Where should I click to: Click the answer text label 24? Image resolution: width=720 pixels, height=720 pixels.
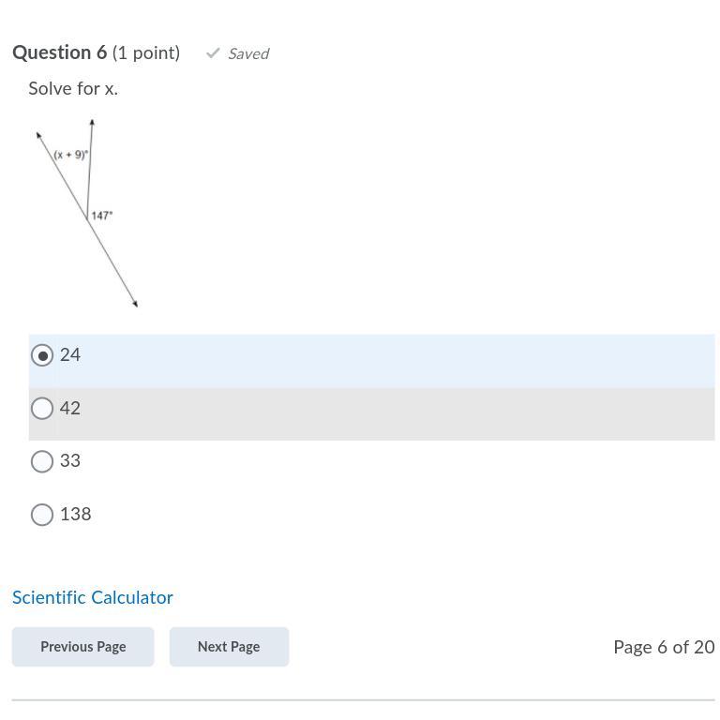[x=70, y=355]
